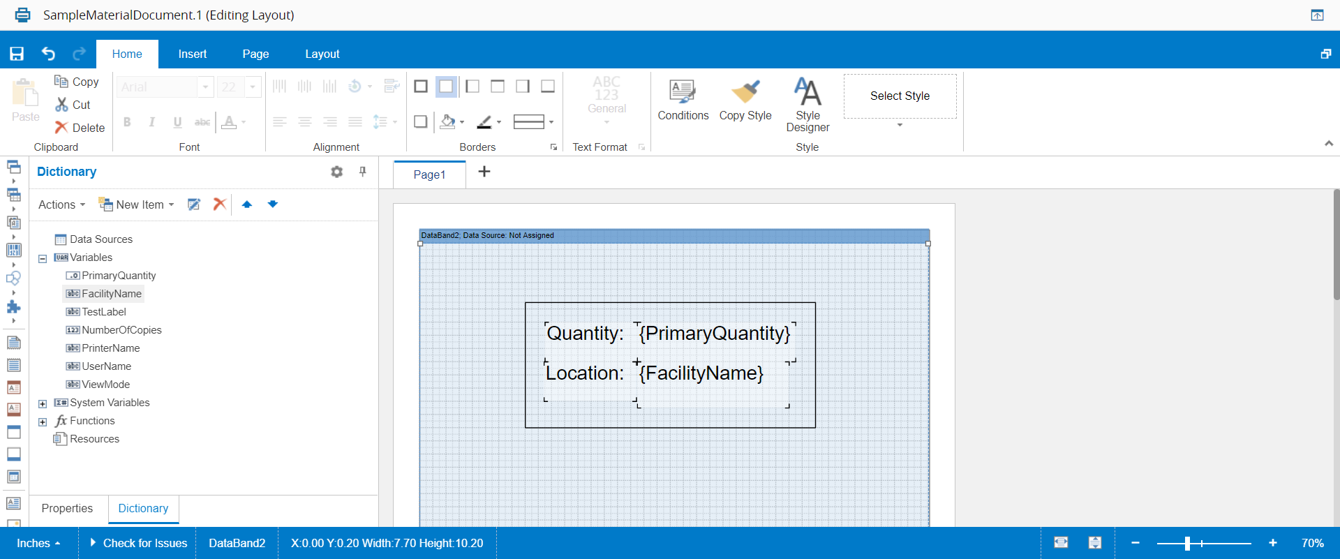
Task: Switch to the Properties panel tab
Action: [x=67, y=508]
